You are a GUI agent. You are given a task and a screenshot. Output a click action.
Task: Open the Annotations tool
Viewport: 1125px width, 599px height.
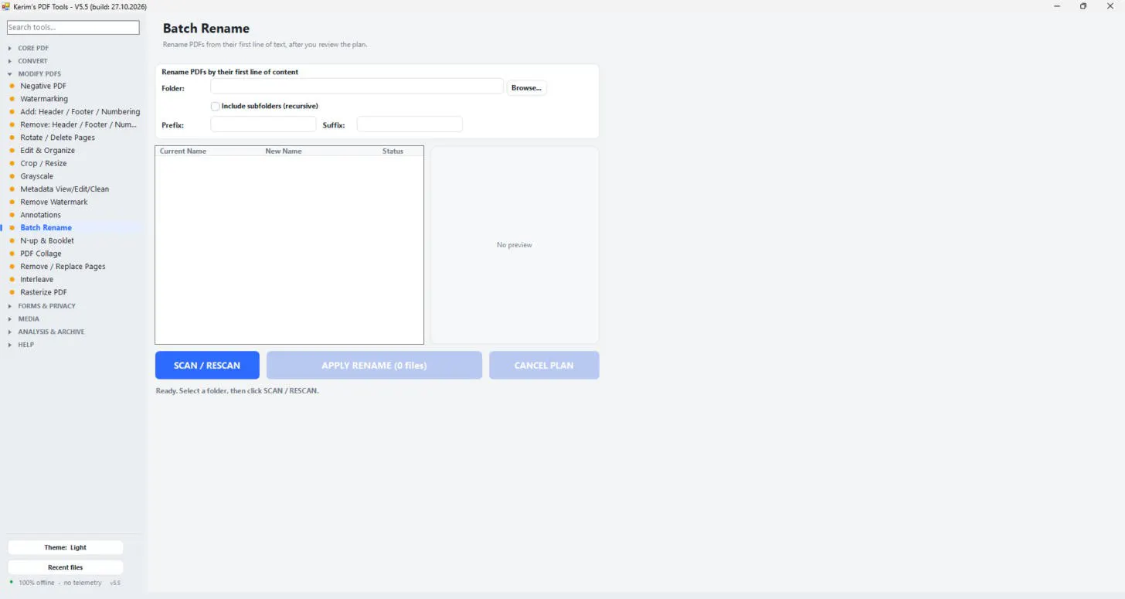click(x=41, y=215)
